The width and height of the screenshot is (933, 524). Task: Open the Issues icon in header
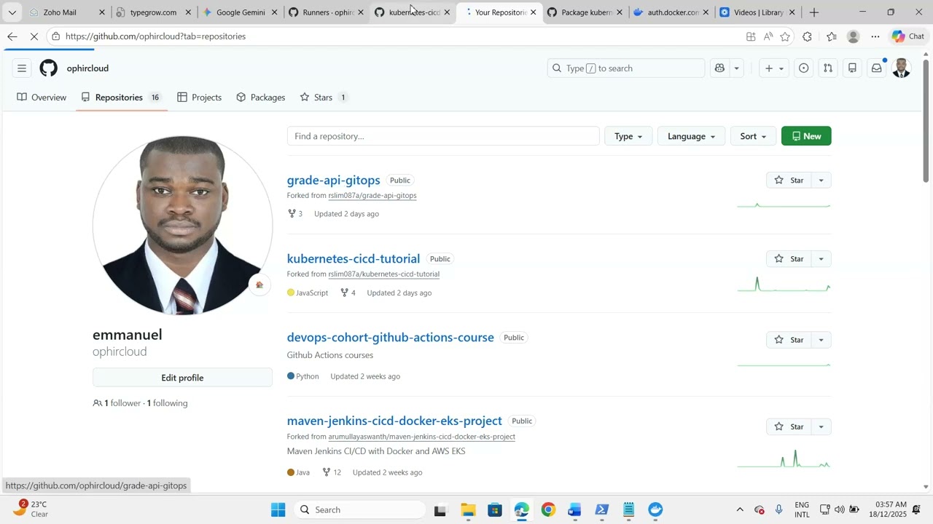(804, 68)
